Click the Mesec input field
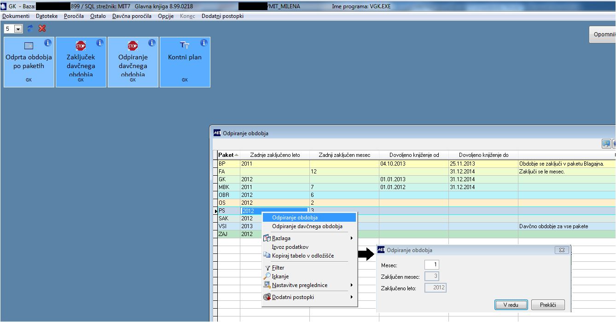Image resolution: width=616 pixels, height=322 pixels. (432, 264)
